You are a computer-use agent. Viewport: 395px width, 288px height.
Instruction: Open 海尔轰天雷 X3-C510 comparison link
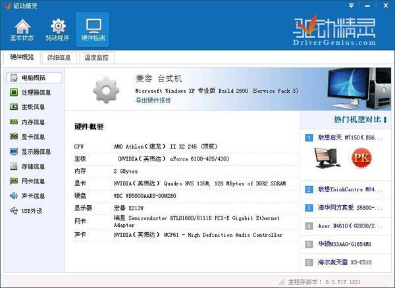(345, 262)
